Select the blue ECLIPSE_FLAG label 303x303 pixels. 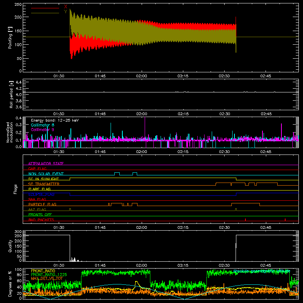[41, 194]
